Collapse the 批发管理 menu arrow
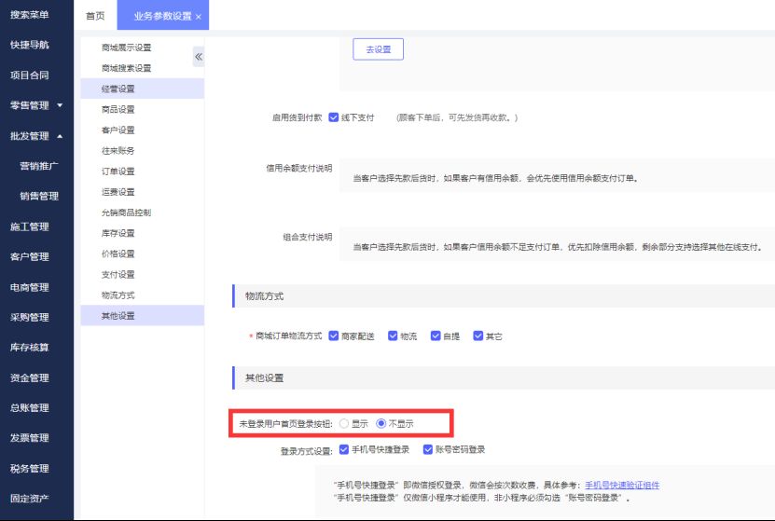The height and width of the screenshot is (521, 775). (61, 136)
